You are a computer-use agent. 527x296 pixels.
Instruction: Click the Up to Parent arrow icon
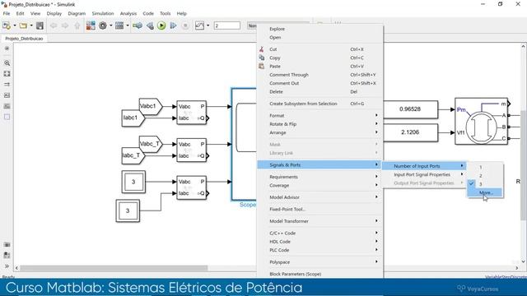coord(77,25)
